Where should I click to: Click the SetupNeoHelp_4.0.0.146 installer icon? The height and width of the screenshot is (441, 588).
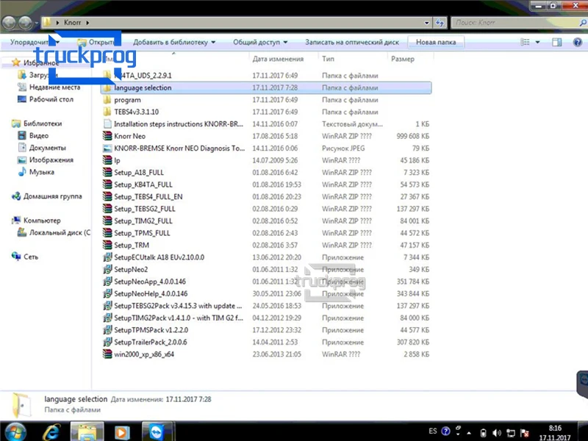click(x=107, y=293)
